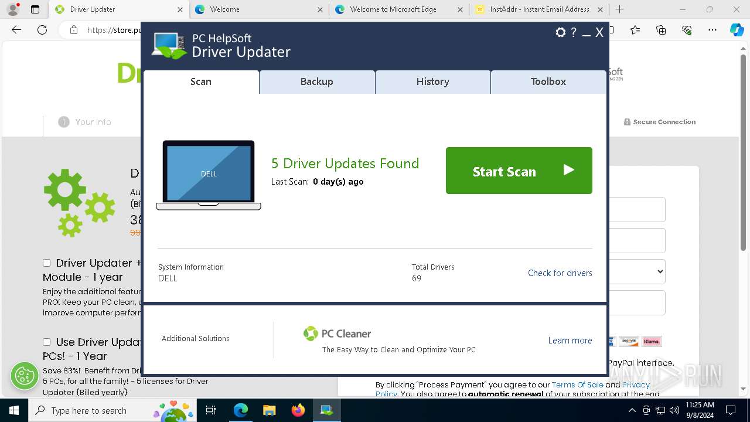Click the browser vertical scrollbar
This screenshot has height=422, width=750.
click(x=744, y=152)
